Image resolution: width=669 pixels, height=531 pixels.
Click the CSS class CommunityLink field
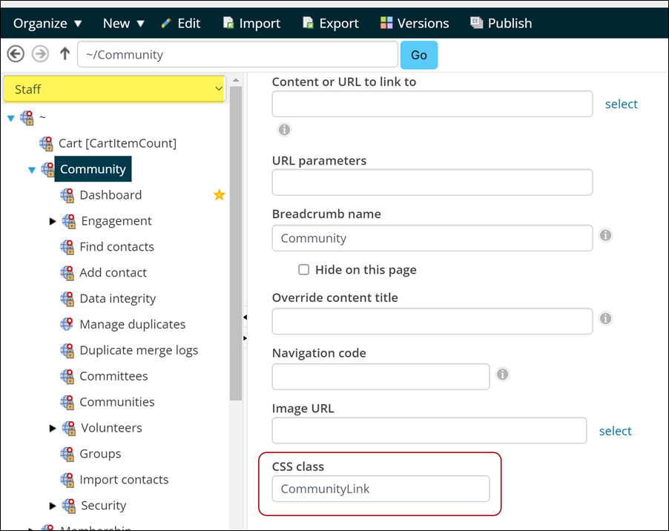(x=381, y=489)
